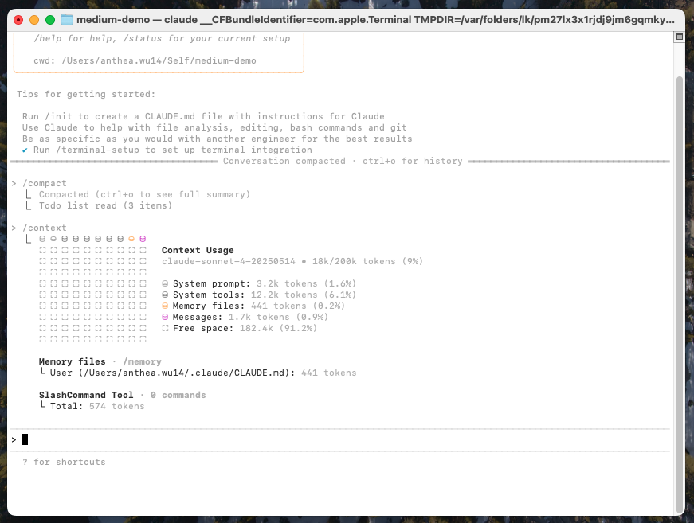The width and height of the screenshot is (694, 523).
Task: Click "18k/200k tokens (9%)" text
Action: tap(367, 261)
